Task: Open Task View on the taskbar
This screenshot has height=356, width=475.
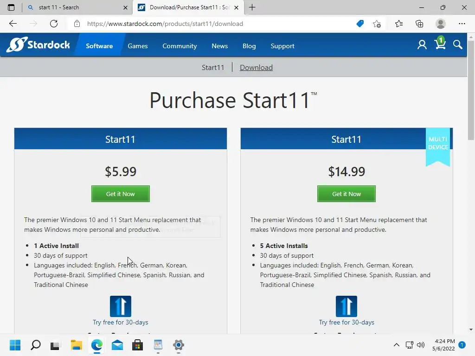Action: point(55,345)
